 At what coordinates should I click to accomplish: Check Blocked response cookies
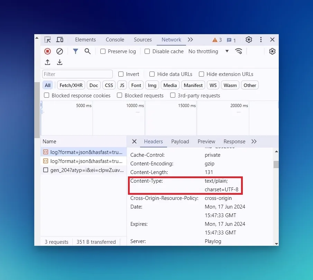[x=46, y=95]
